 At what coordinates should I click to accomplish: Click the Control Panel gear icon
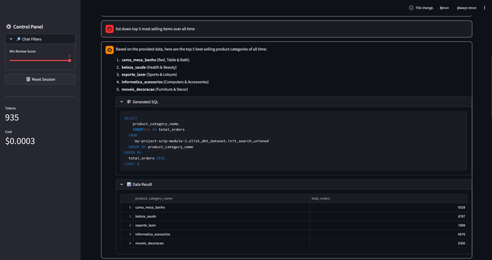pos(9,26)
